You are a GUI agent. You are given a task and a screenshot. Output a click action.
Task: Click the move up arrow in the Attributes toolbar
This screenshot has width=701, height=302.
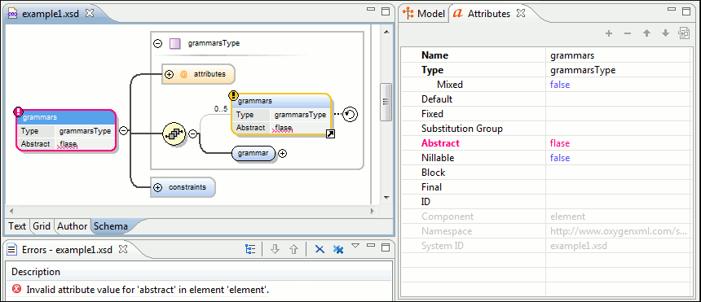646,33
